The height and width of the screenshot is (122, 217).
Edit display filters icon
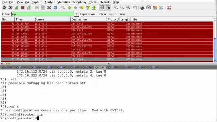149,8
